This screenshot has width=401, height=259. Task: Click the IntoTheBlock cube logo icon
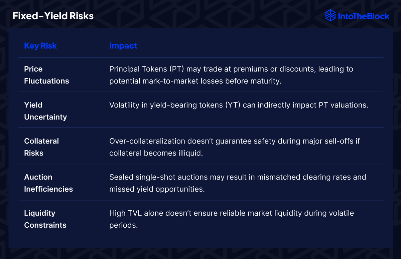pyautogui.click(x=330, y=16)
